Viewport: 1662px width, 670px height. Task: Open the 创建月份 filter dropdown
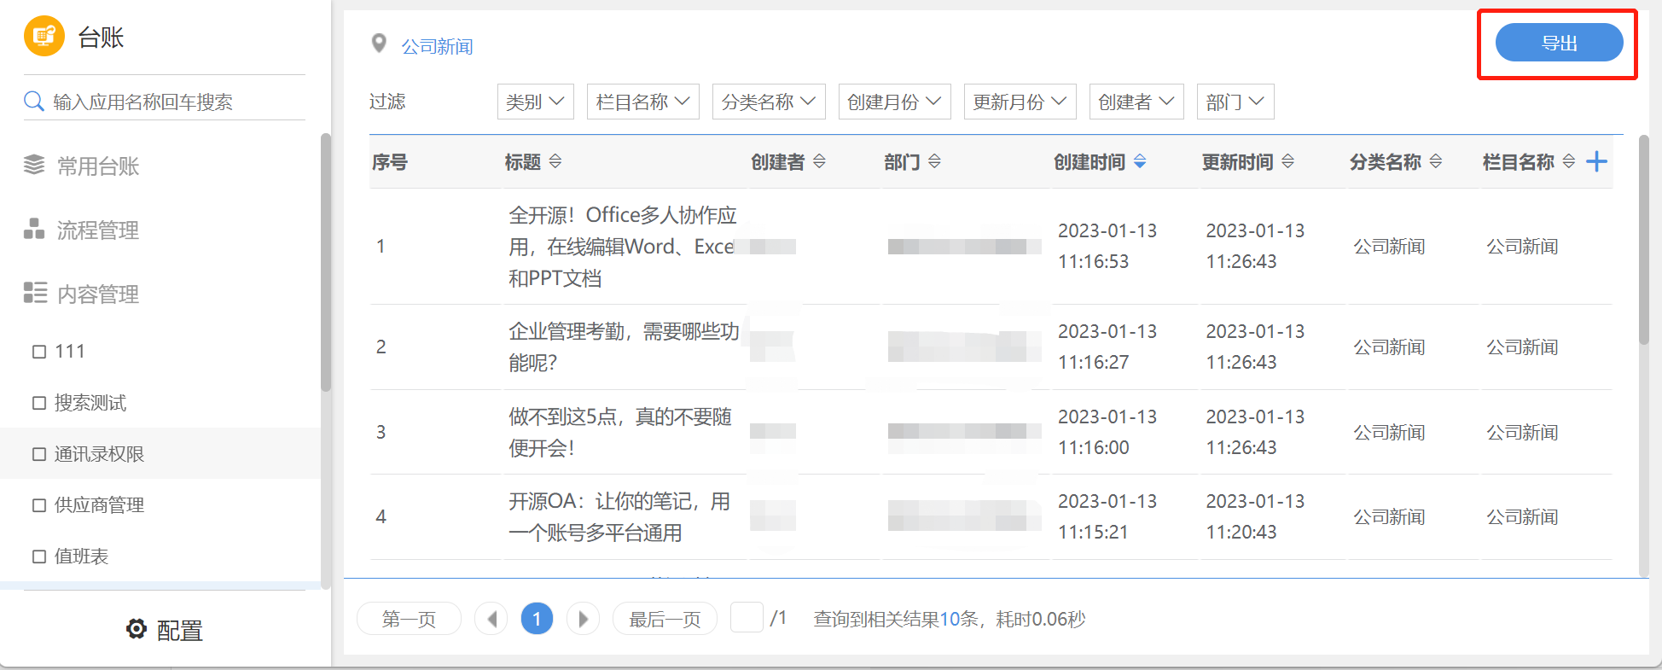[x=894, y=102]
